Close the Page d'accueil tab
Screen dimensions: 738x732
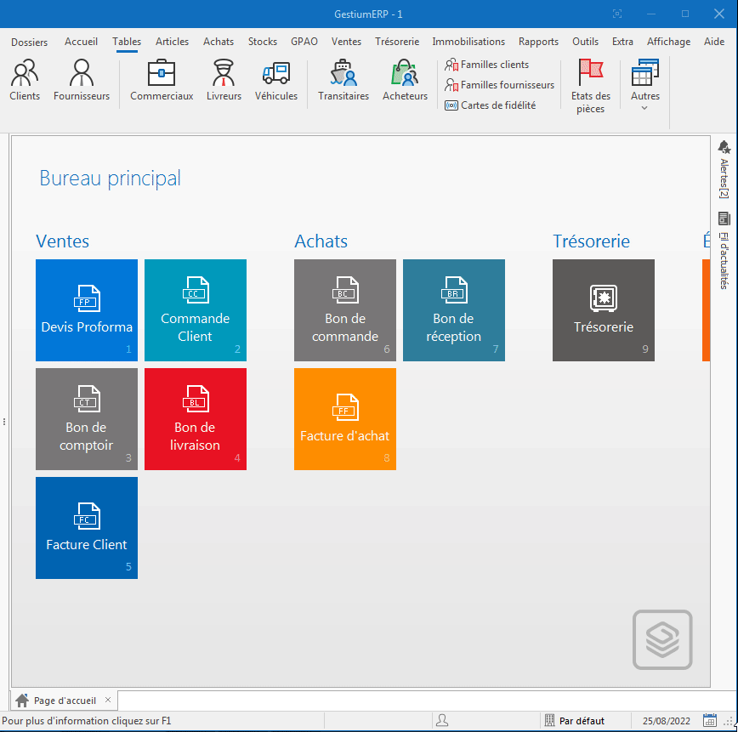[108, 700]
